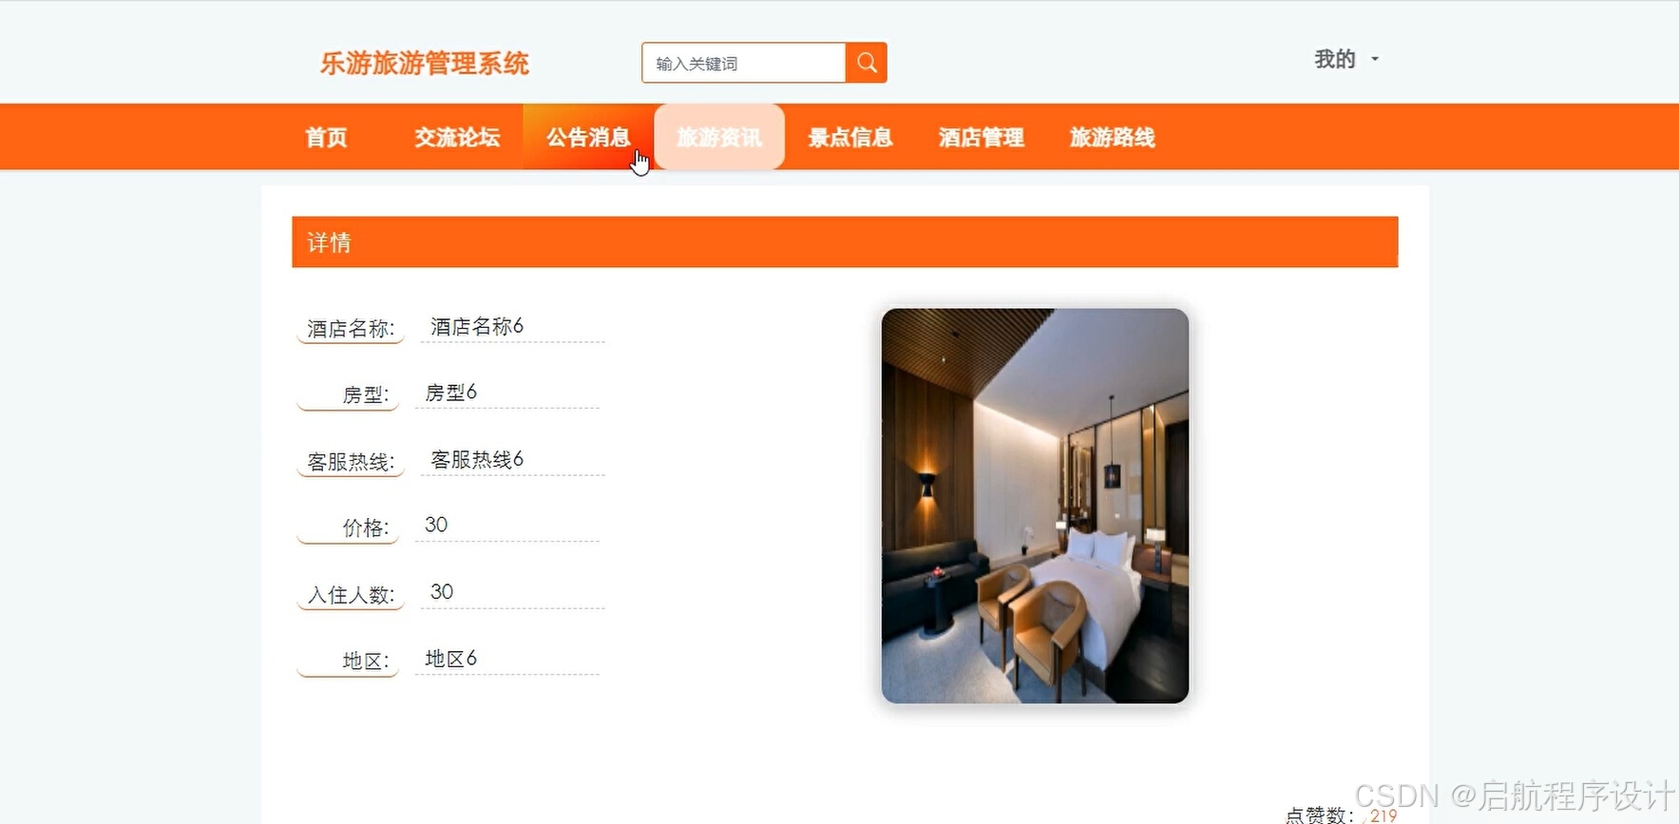
Task: Click the 乐游旅游管理系统 site title
Action: (425, 64)
